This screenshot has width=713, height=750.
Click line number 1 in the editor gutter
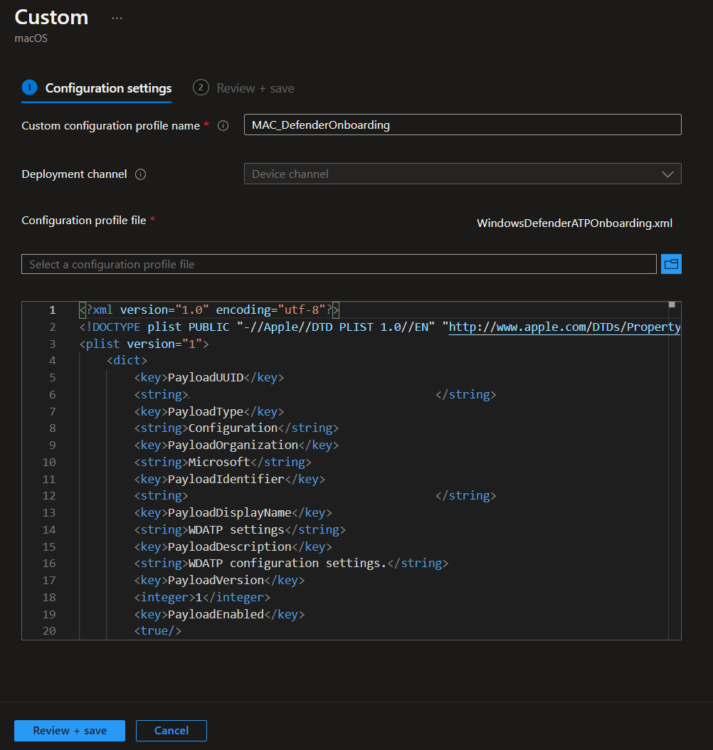click(x=52, y=310)
